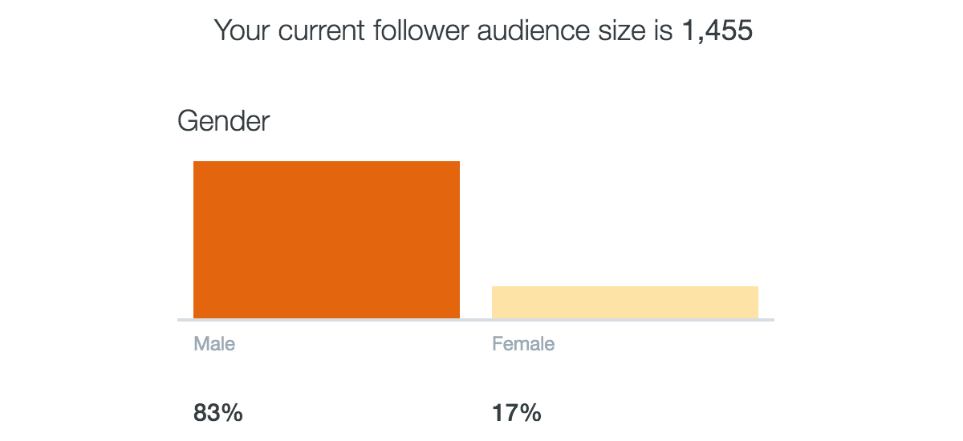
Task: Click the "8" digit in 83%
Action: (x=201, y=414)
